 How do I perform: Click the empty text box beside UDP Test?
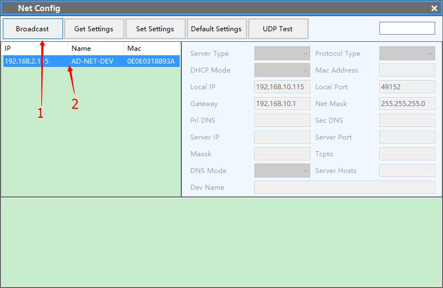click(407, 28)
